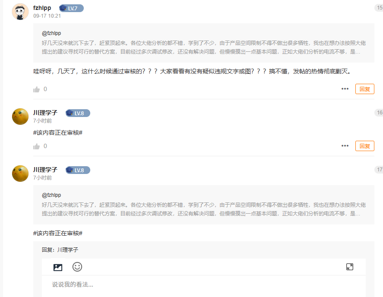Like fzhlpp's comment with the thumbs-up icon

point(37,89)
